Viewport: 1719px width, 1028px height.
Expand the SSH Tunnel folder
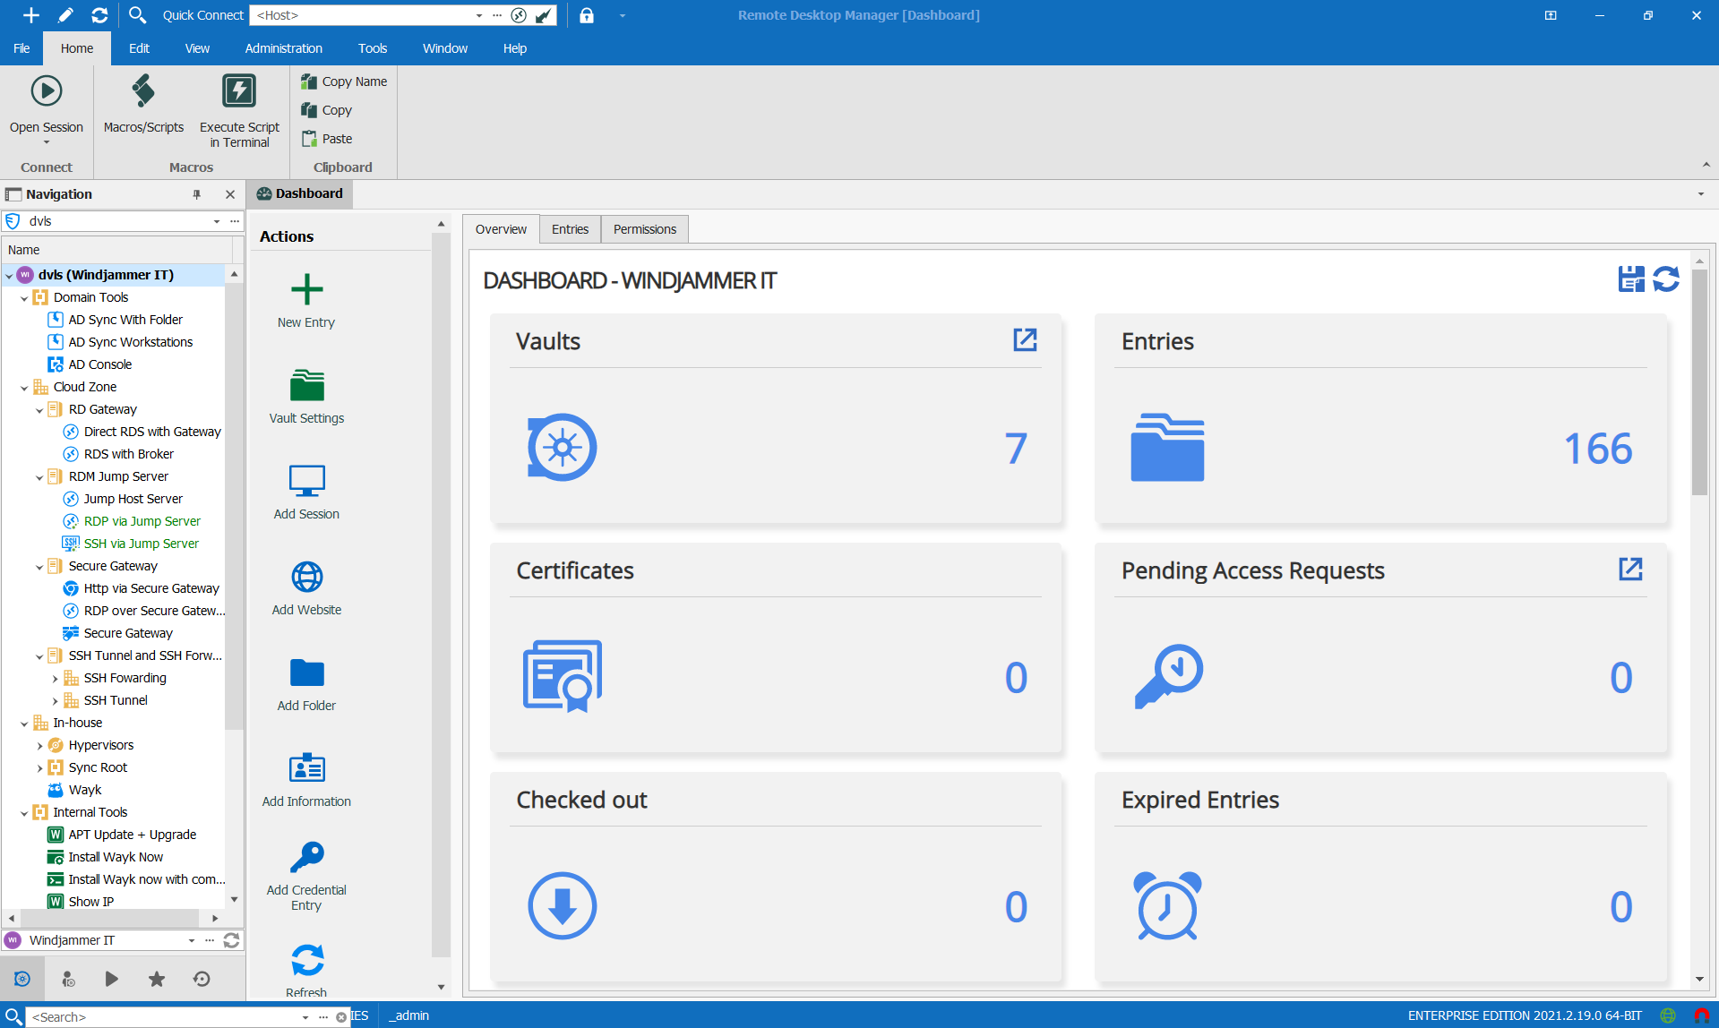click(55, 701)
